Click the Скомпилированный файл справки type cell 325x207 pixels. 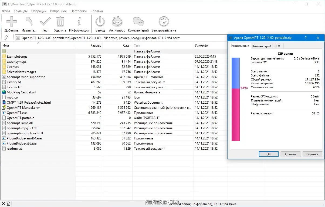tap(162, 108)
